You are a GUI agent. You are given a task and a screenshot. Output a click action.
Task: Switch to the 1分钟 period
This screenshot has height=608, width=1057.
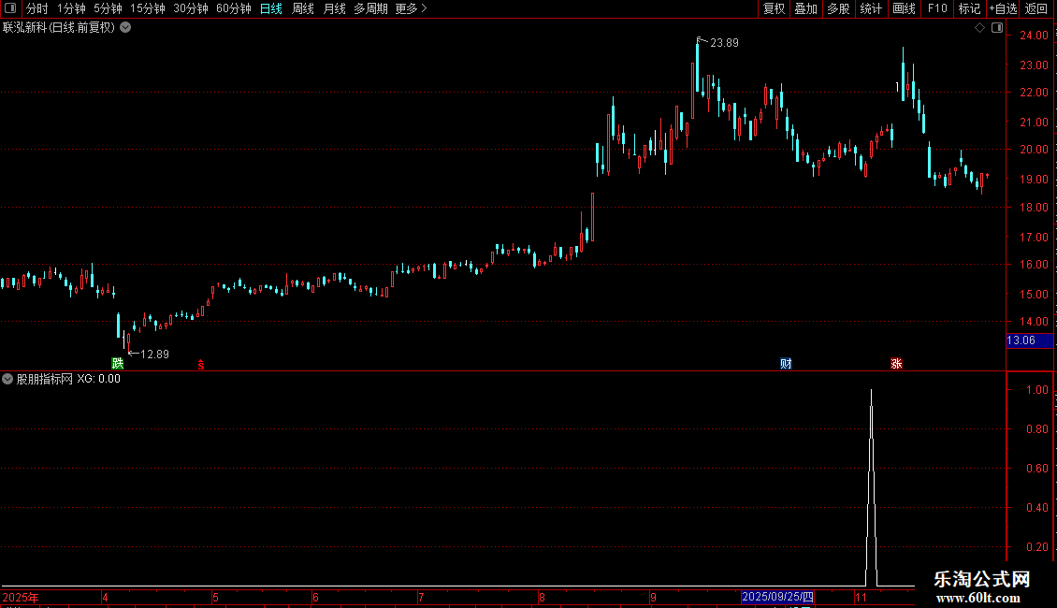point(71,8)
